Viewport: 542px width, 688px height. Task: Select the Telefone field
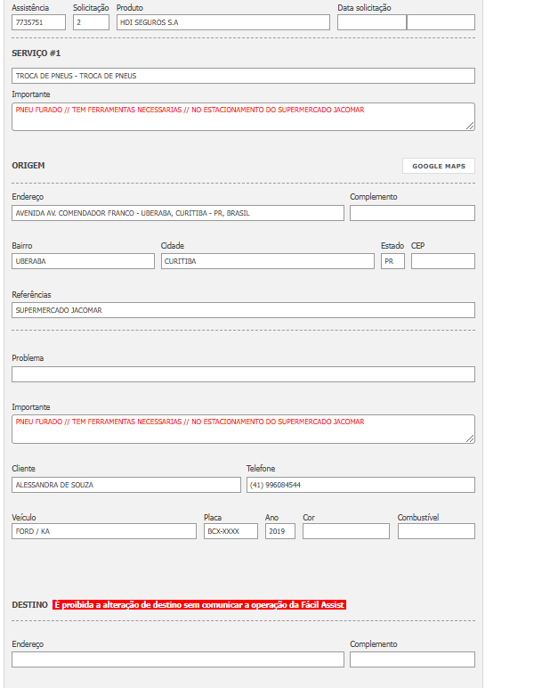[360, 485]
